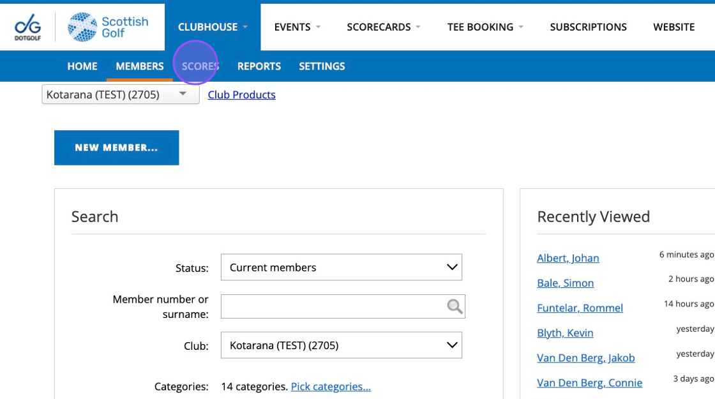Focus the member number or surname field

pos(343,306)
